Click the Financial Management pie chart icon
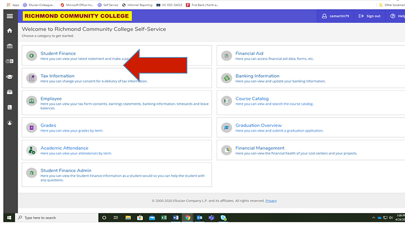405x227 pixels. [x=226, y=150]
